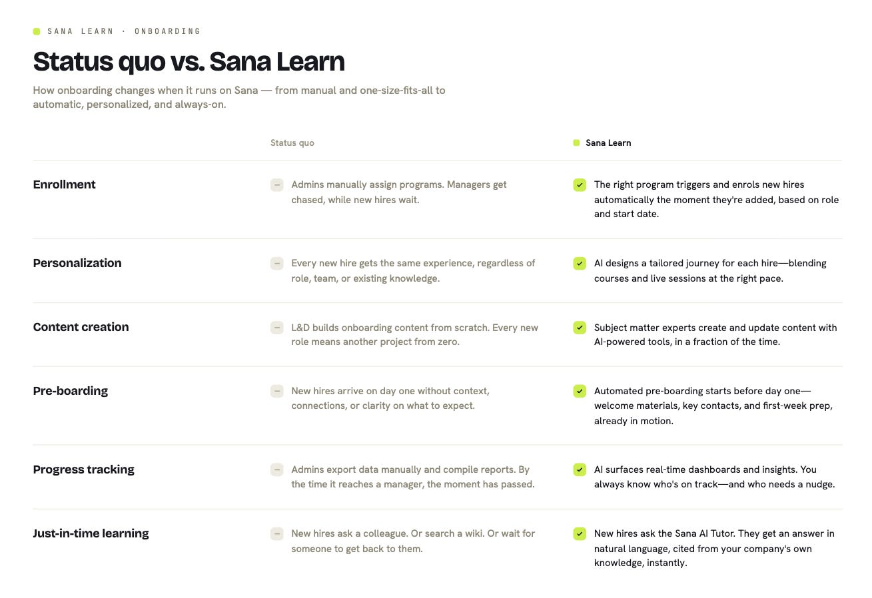This screenshot has height=598, width=872.
Task: Click the Just-in-time learning row label
Action: 91,533
